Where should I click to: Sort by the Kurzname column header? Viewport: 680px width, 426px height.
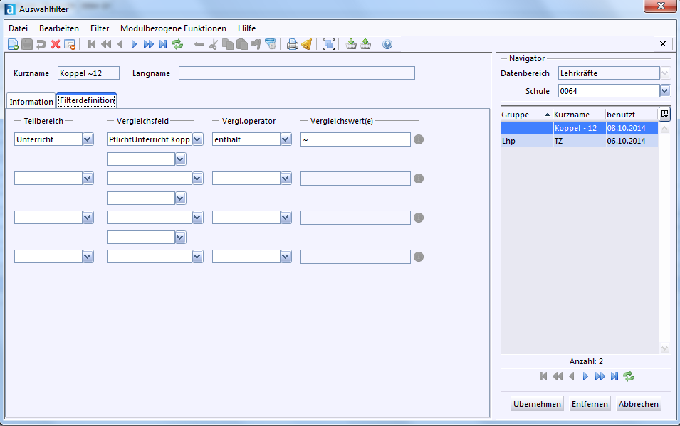[579, 115]
